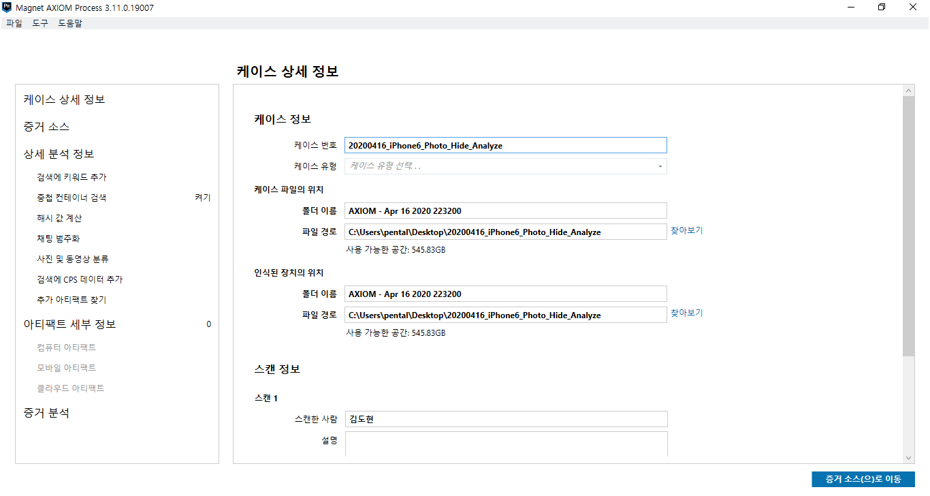Click 컴퓨터 아티팩트 in sidebar
930x496 pixels.
click(x=67, y=347)
